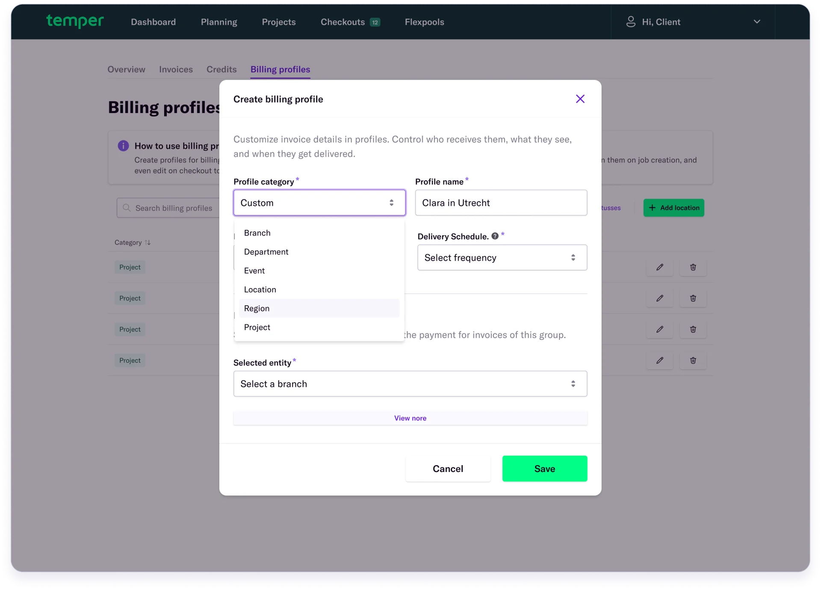Select the Department category option
The width and height of the screenshot is (821, 590).
266,252
